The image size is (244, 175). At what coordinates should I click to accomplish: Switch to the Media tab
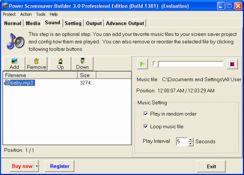pos(33,24)
